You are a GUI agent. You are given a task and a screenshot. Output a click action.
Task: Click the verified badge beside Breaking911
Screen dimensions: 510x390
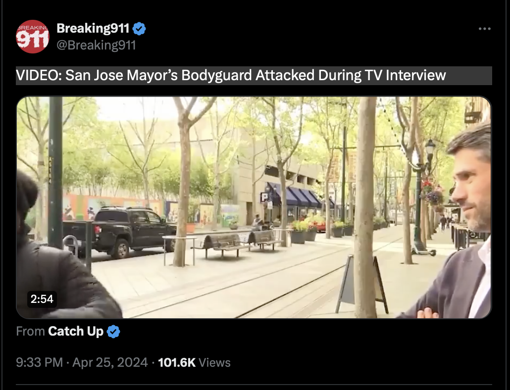point(139,29)
